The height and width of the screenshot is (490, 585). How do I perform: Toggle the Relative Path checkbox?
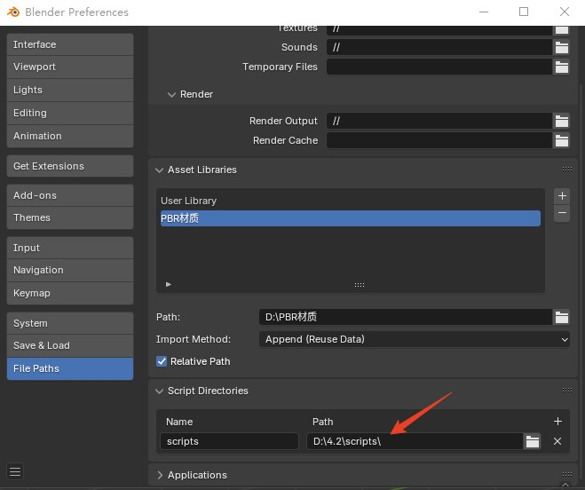[162, 361]
